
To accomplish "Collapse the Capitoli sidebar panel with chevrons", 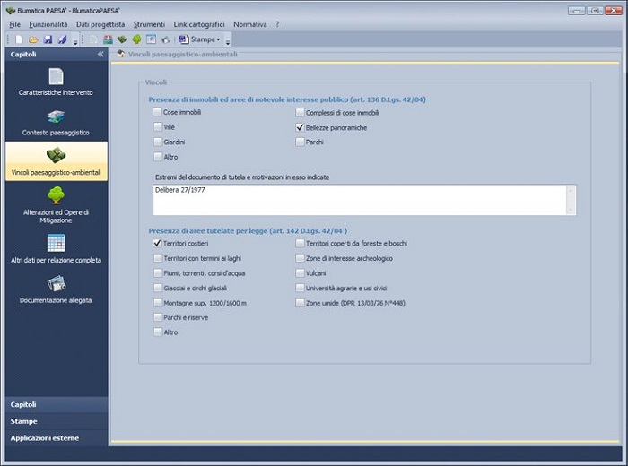I will tap(100, 55).
